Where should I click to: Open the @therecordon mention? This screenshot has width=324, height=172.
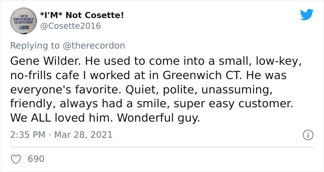coord(93,46)
